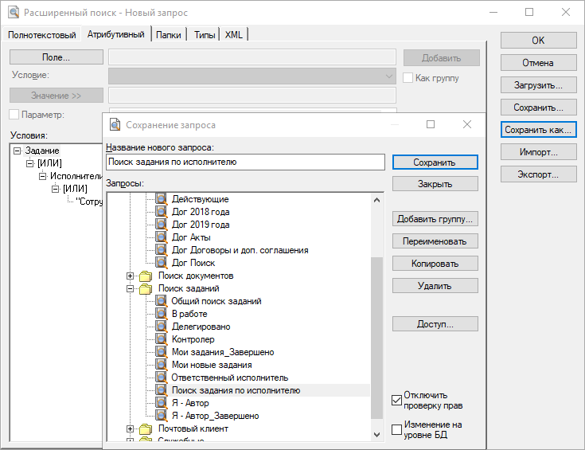Screen dimensions: 585x450
Task: Open the 'Папки' tab
Action: click(x=168, y=35)
